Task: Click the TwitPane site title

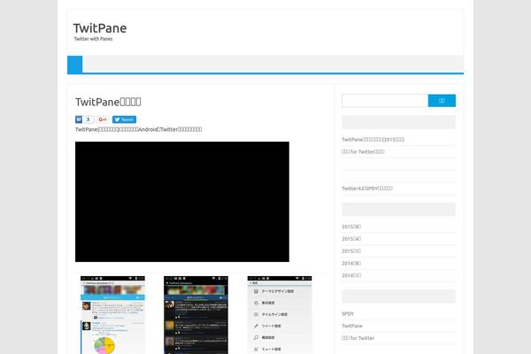Action: 100,28
